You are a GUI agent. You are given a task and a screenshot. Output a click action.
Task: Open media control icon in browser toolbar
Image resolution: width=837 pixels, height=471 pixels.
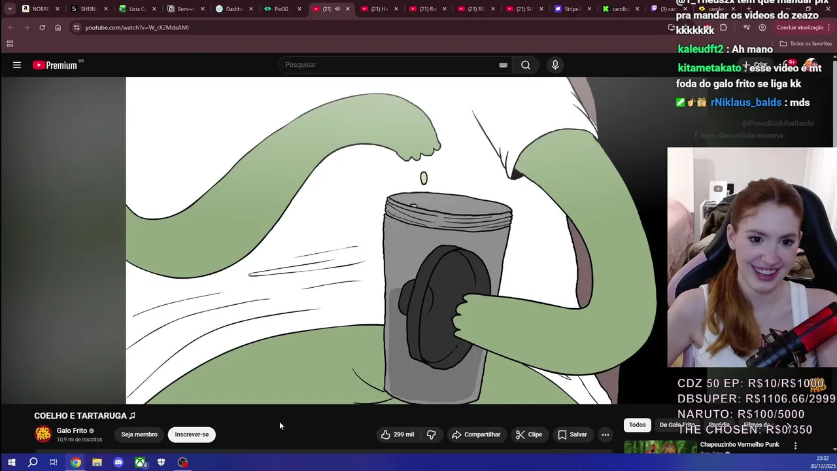[747, 27]
